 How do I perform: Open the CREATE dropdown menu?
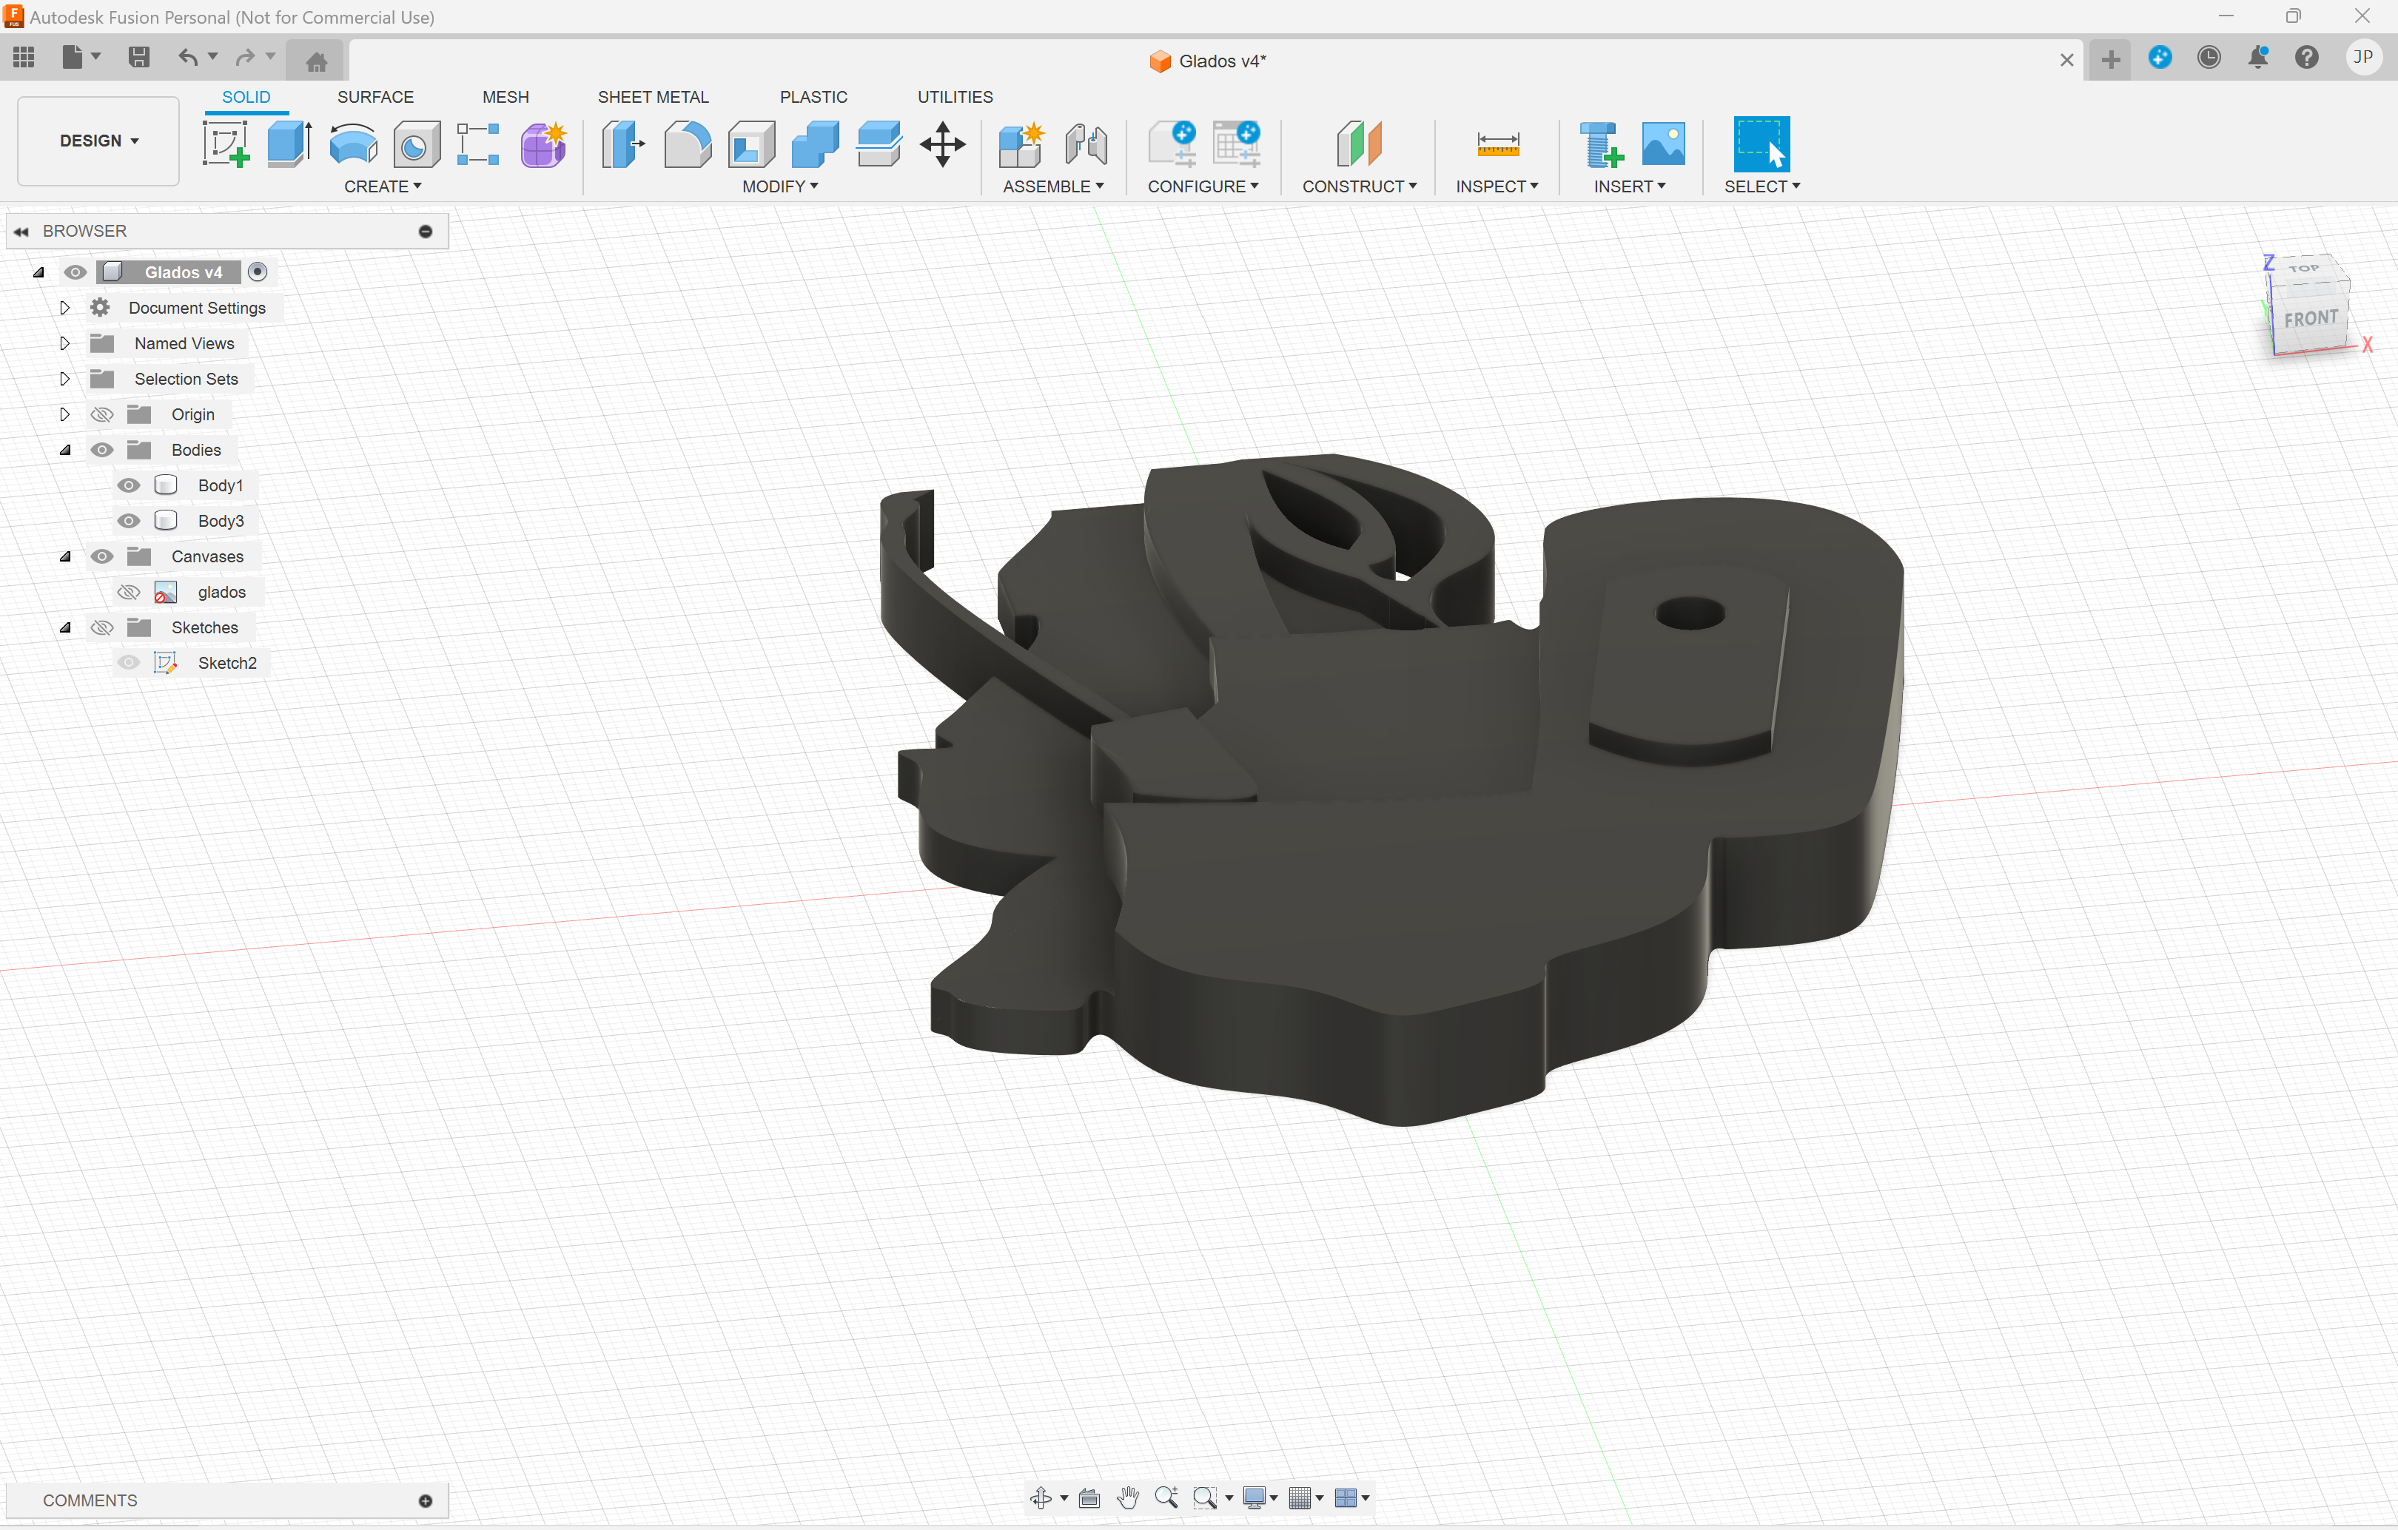pos(383,186)
